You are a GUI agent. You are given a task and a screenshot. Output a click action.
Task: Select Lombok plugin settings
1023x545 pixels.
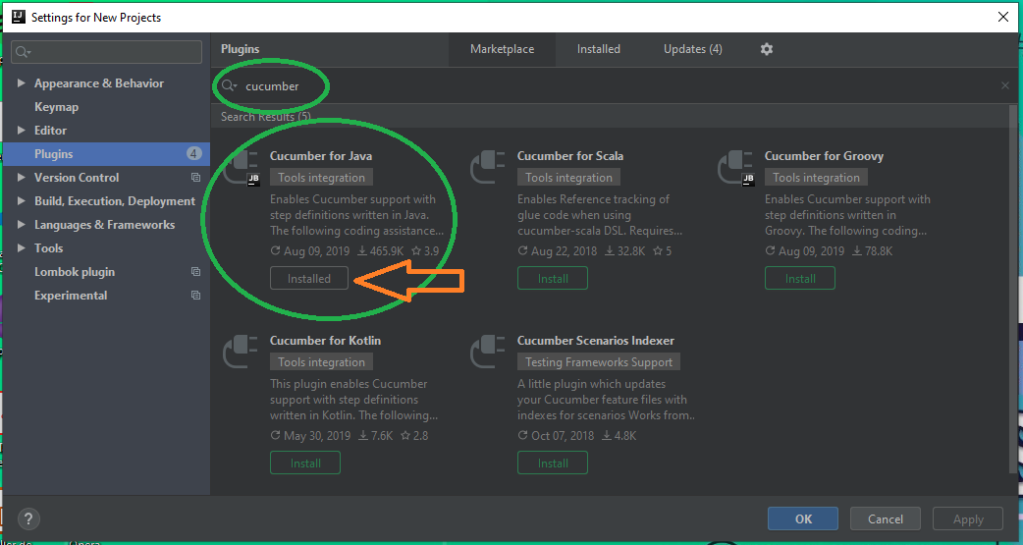point(75,272)
